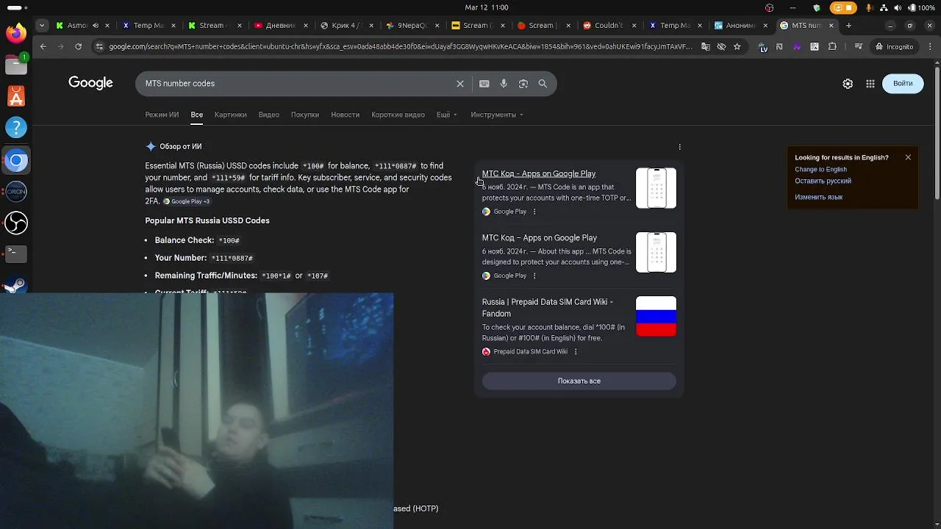Viewport: 941px width, 529px height.
Task: Launch Ubuntu Software from the dock
Action: click(15, 96)
